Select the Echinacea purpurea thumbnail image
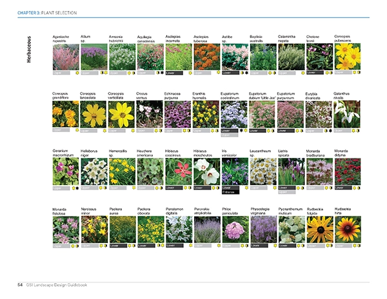The height and width of the screenshot is (299, 387). (177, 114)
